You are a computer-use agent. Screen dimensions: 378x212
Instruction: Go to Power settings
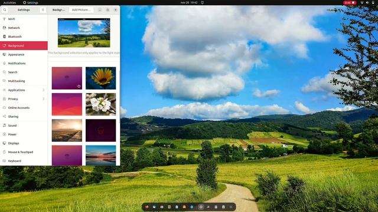pos(24,134)
